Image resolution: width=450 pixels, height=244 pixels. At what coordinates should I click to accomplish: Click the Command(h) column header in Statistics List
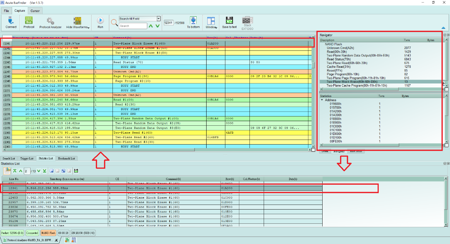[x=174, y=179]
